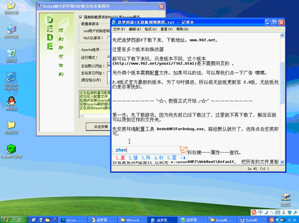The width and height of the screenshot is (299, 223).
Task: Switch to the 962work folder taskbar button
Action: point(133,220)
